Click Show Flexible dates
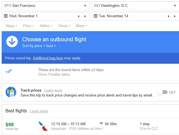This screenshot has width=179, height=135. tap(54, 74)
